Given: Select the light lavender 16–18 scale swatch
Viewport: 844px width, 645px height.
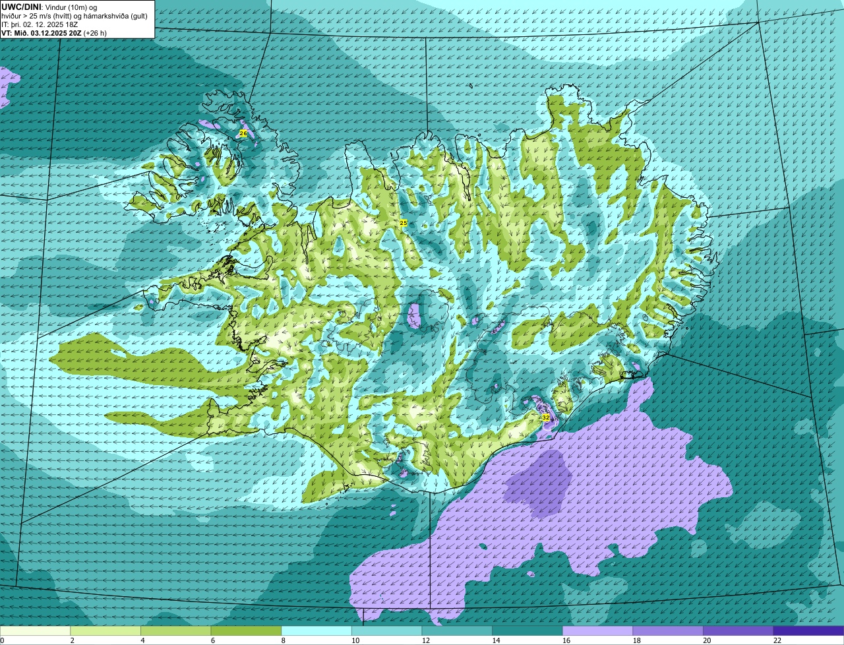Looking at the screenshot, I should coord(597,630).
